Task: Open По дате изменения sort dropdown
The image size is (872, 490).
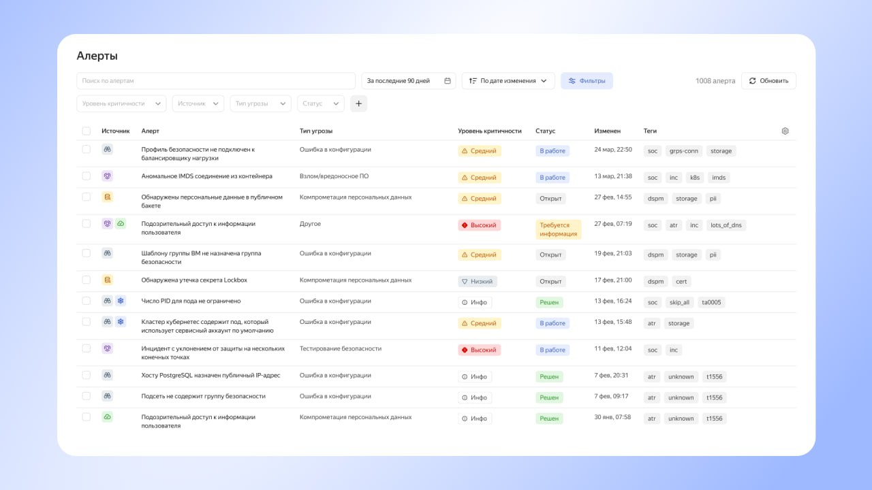Action: pyautogui.click(x=508, y=81)
